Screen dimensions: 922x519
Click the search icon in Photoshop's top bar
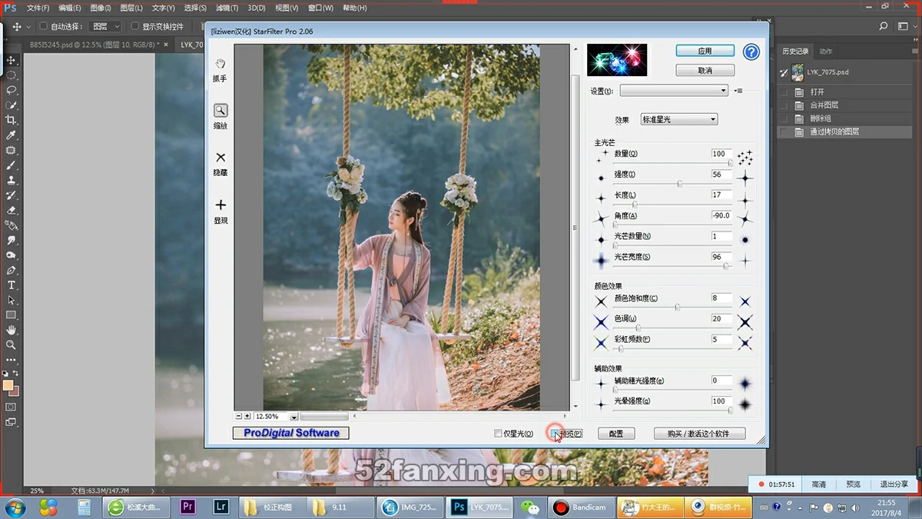(x=884, y=26)
